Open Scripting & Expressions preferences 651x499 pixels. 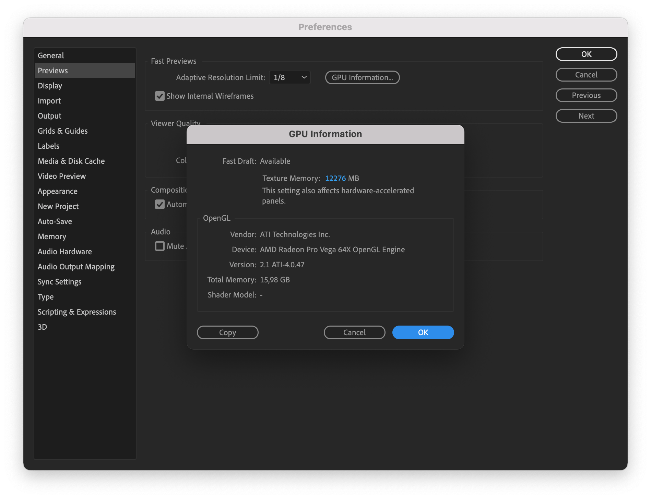pos(77,312)
